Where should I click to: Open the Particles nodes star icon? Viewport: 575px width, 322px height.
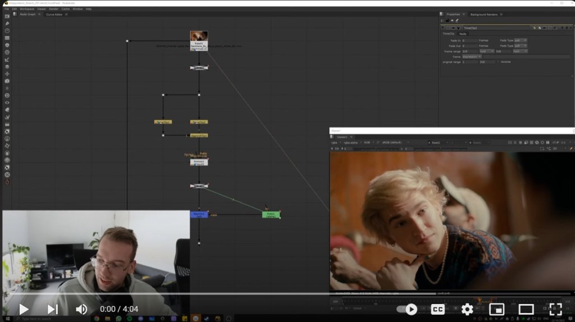pos(7,88)
